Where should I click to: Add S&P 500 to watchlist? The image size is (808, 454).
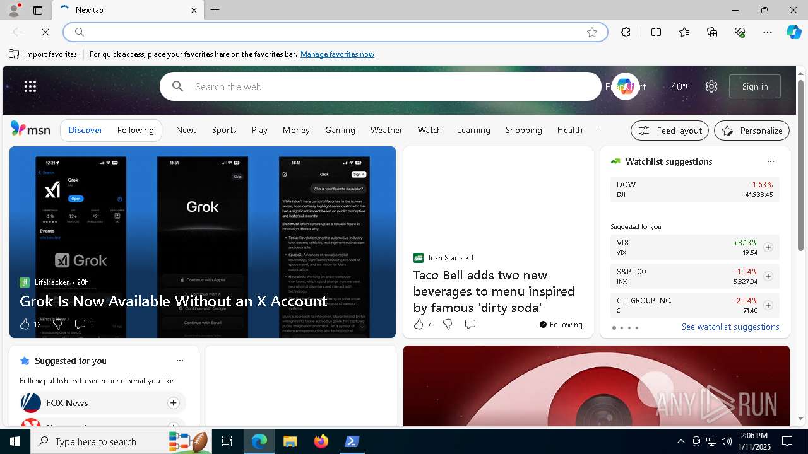pyautogui.click(x=768, y=276)
